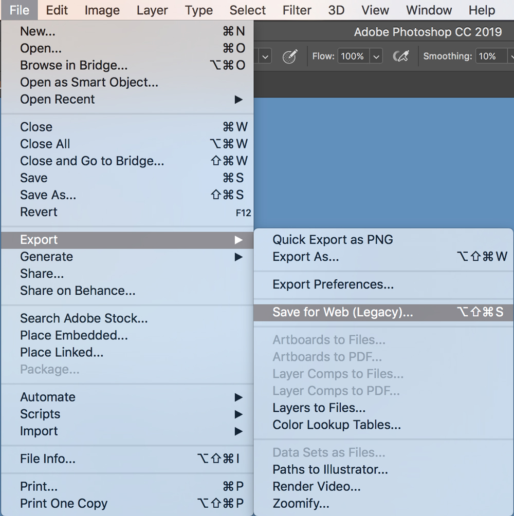Select Layers to Files...

pos(319,408)
